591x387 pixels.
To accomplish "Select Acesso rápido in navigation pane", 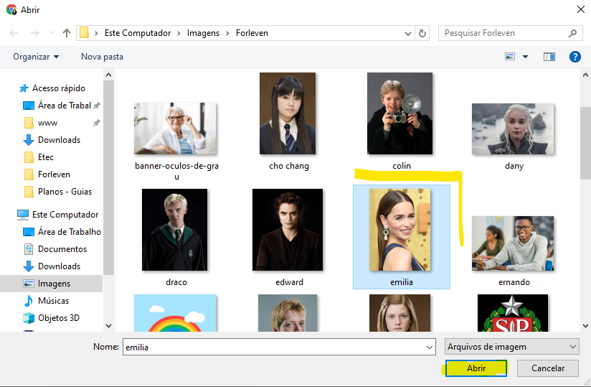I will tap(58, 88).
